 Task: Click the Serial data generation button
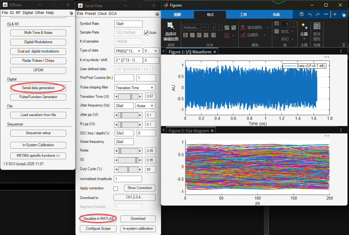(x=38, y=88)
